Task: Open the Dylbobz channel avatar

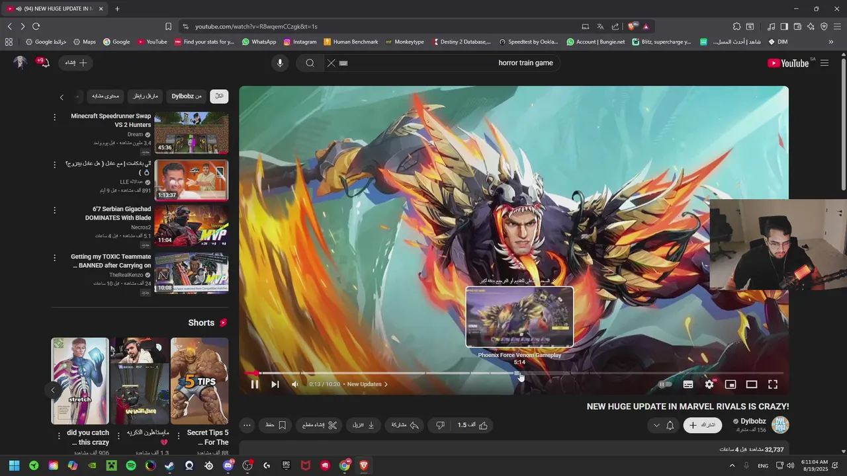Action: point(780,425)
